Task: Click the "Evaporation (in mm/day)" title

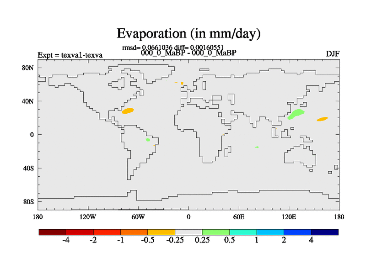Action: click(188, 33)
